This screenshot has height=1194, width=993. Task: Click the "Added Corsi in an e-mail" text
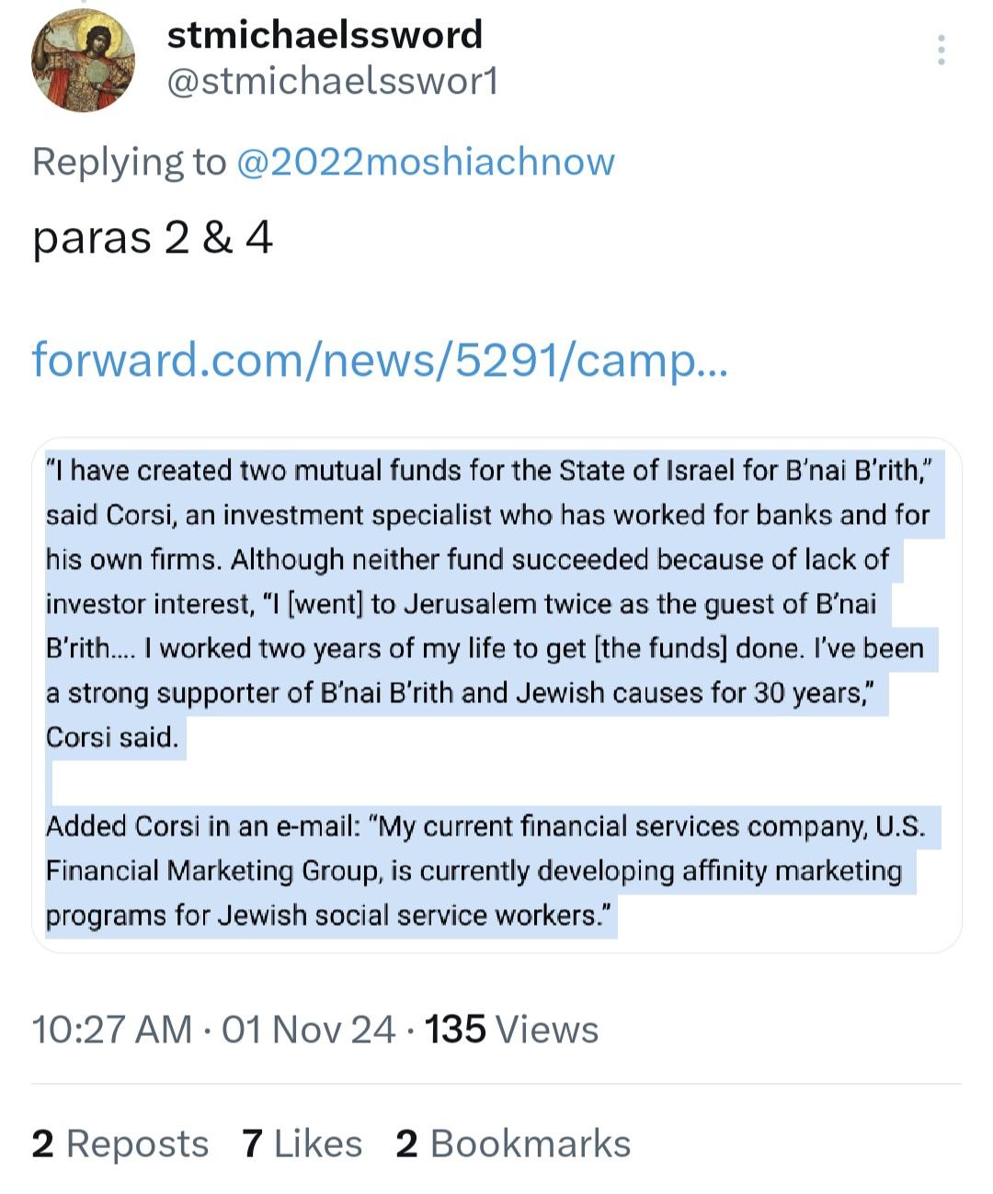[202, 826]
